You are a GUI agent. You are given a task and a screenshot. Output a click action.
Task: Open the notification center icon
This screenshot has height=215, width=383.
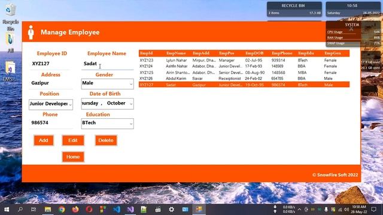tap(373, 210)
